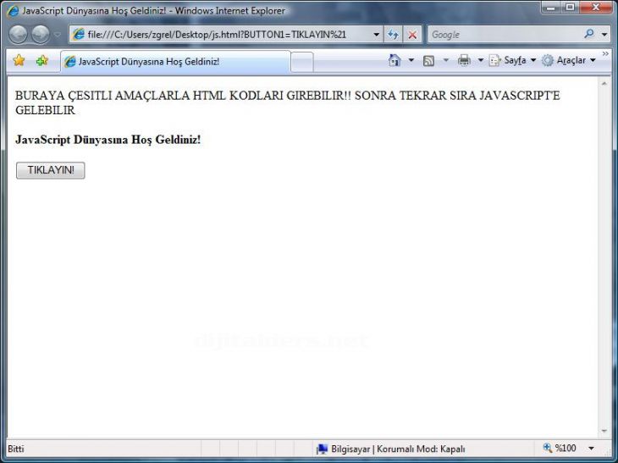Image resolution: width=618 pixels, height=463 pixels.
Task: Click the TIKLAYIN! button
Action: pyautogui.click(x=51, y=170)
